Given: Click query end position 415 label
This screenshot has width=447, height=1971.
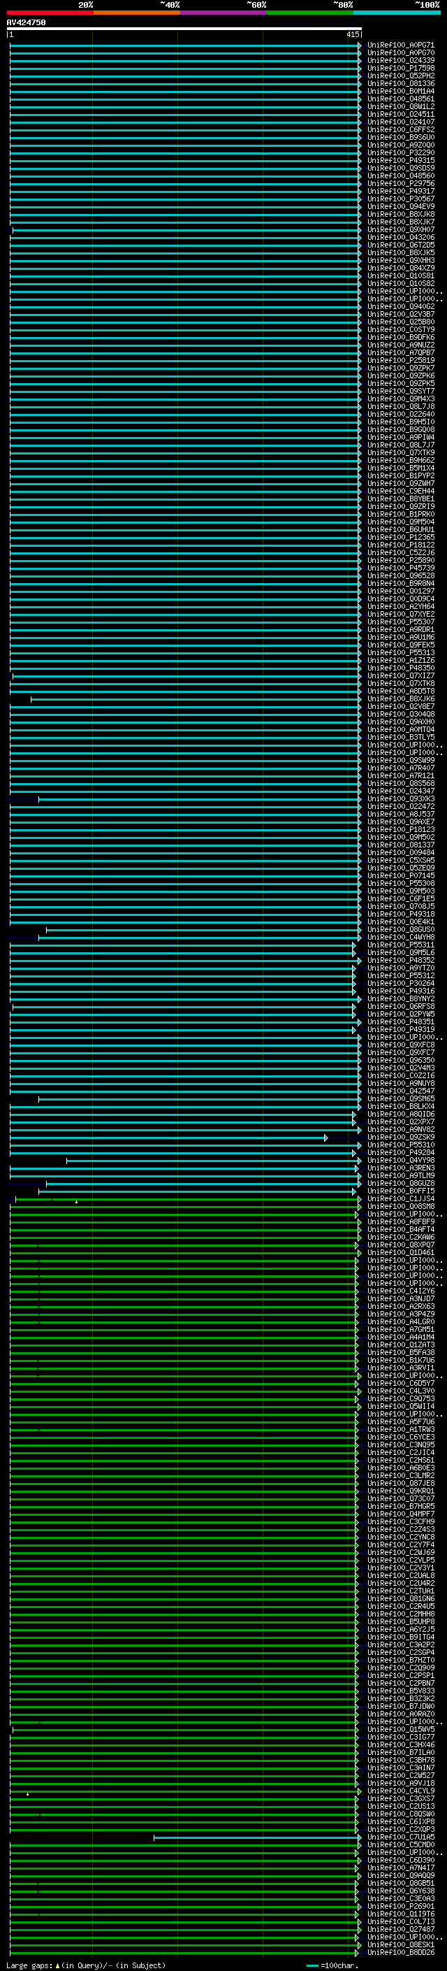Looking at the screenshot, I should coord(353,34).
